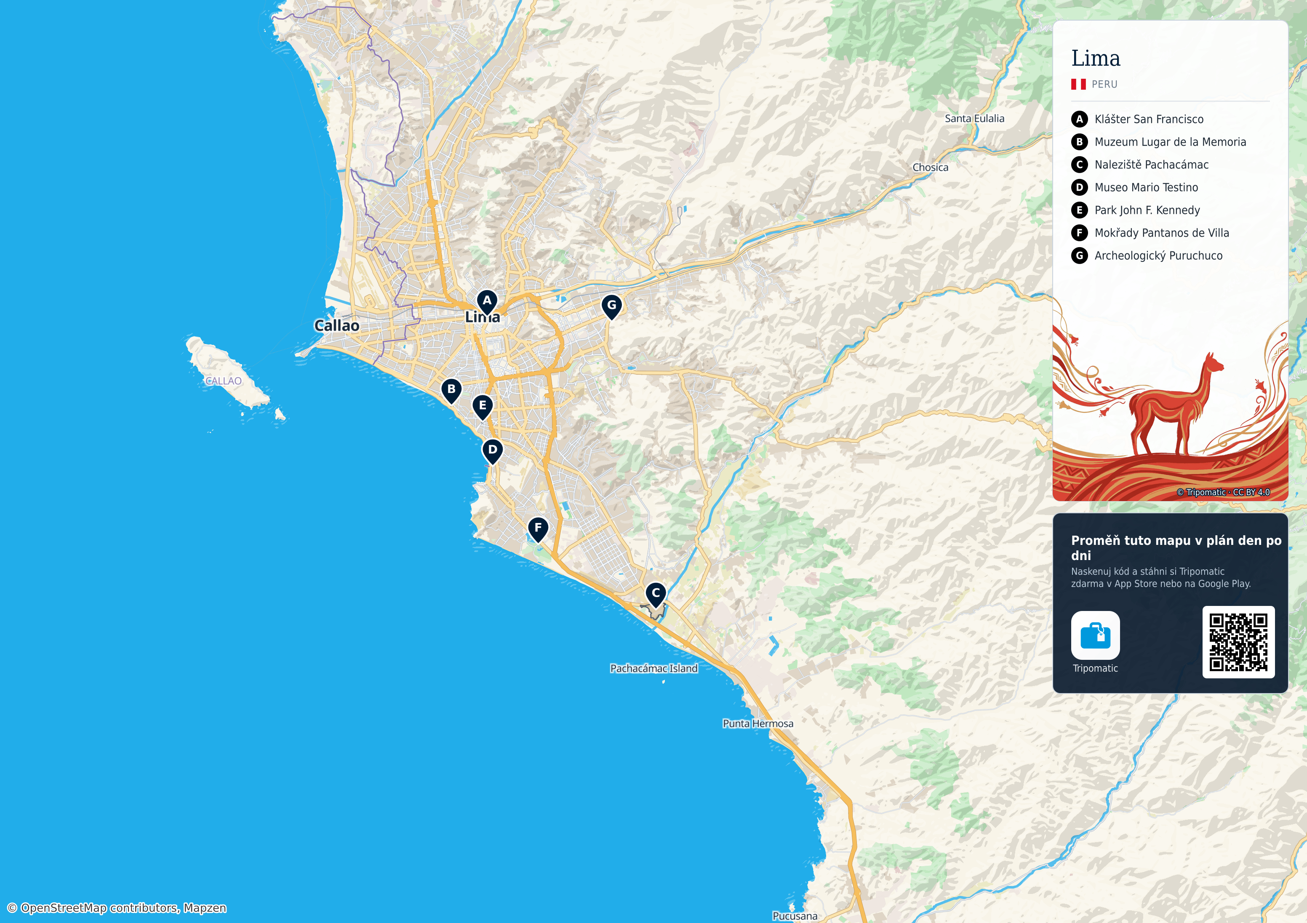The height and width of the screenshot is (923, 1307).
Task: Click Museo Mario Testino list entry
Action: click(1135, 187)
